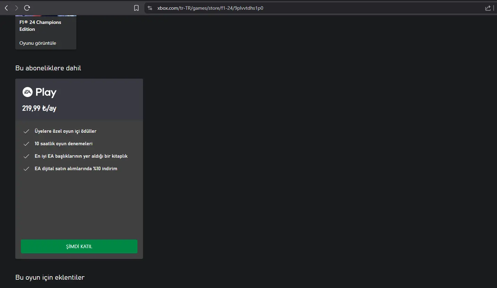Click the browser forward arrow

pyautogui.click(x=17, y=8)
